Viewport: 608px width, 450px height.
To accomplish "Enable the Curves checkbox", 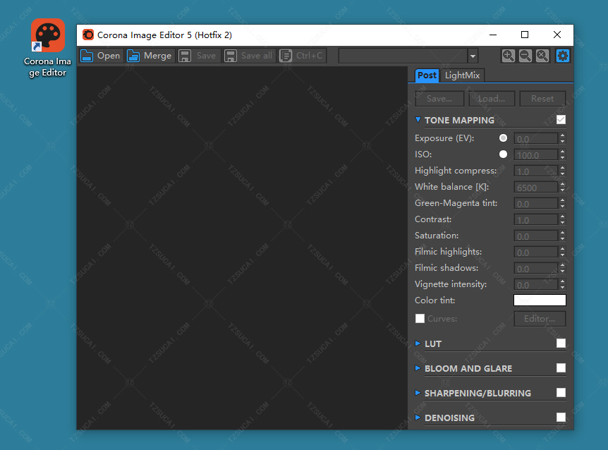I will click(420, 319).
